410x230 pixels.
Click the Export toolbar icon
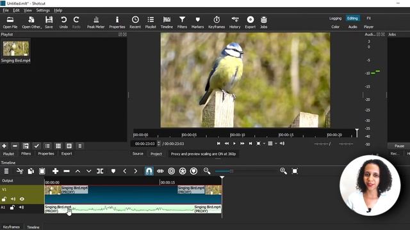[250, 22]
